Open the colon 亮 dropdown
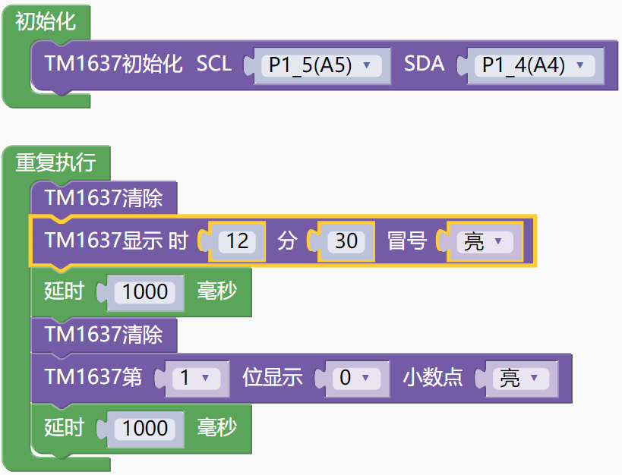 (x=485, y=241)
